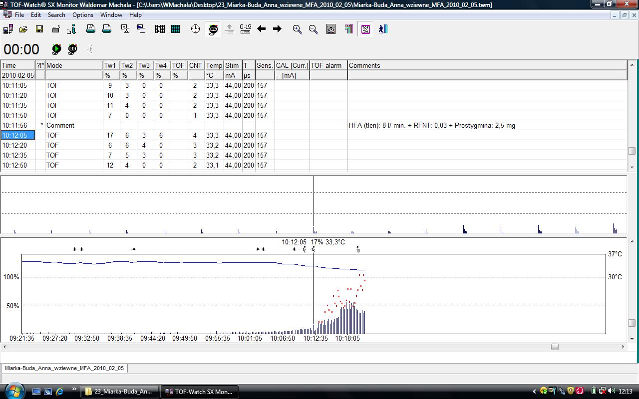Click the help question-mark icon

pos(331,29)
